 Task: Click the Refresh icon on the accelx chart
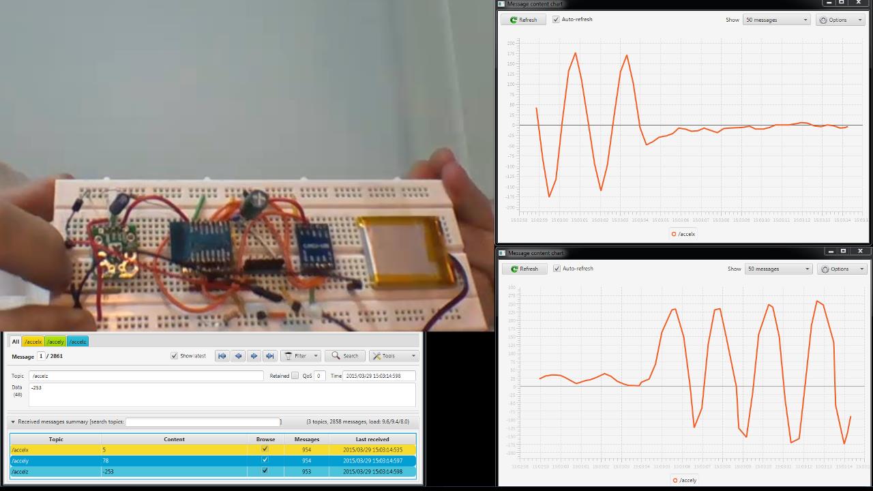pos(514,19)
